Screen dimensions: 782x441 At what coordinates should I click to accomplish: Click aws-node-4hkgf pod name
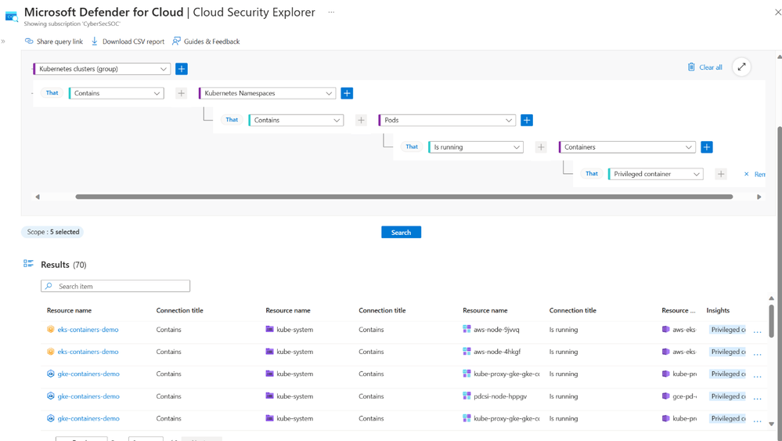click(x=497, y=352)
